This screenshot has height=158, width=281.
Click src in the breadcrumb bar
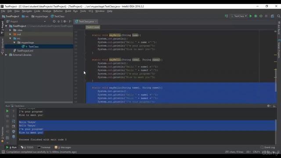(x=25, y=16)
